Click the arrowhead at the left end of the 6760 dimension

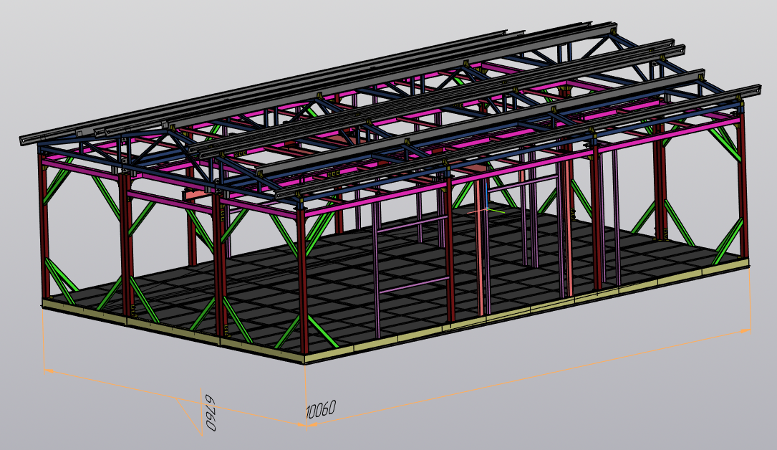(x=49, y=370)
